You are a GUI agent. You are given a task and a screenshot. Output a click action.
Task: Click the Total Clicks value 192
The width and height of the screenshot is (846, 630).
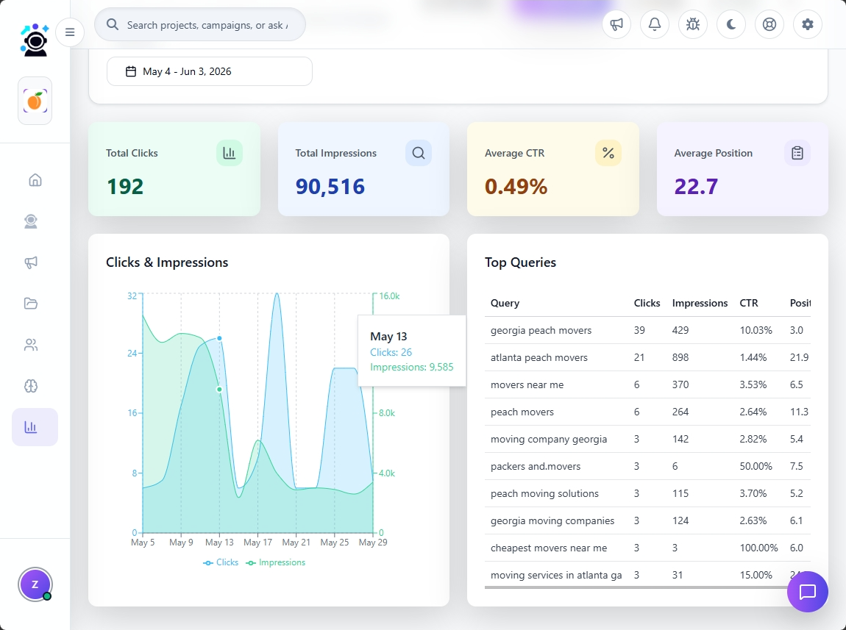[125, 187]
